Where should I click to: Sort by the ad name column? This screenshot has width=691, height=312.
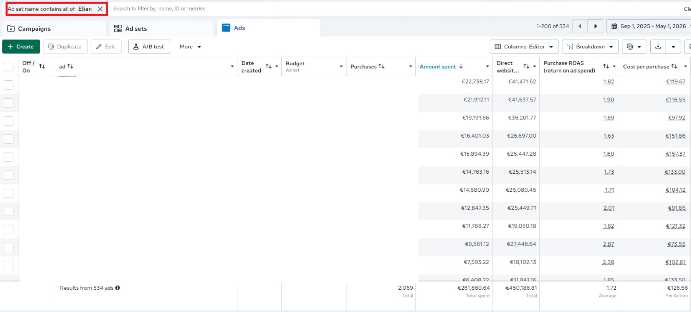pyautogui.click(x=70, y=66)
